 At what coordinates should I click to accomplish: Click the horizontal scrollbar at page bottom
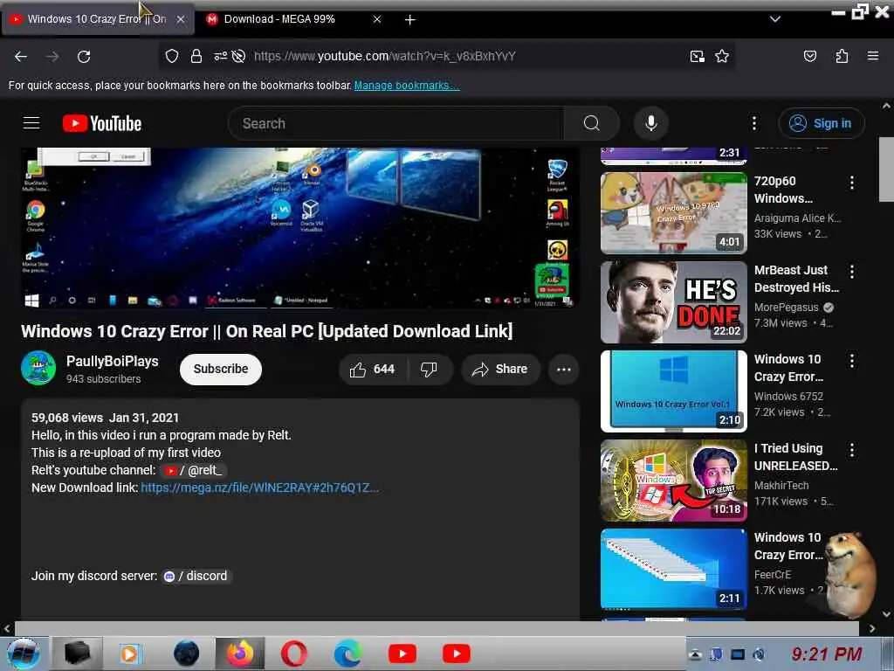point(437,629)
